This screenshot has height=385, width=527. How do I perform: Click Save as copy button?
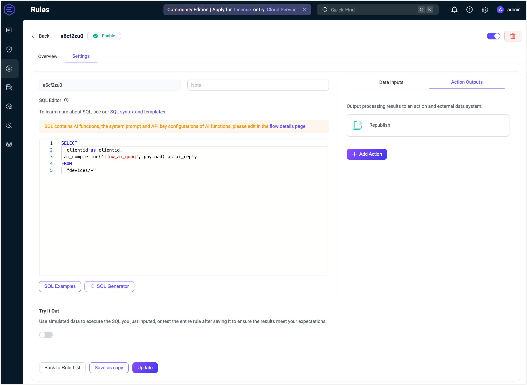(109, 368)
